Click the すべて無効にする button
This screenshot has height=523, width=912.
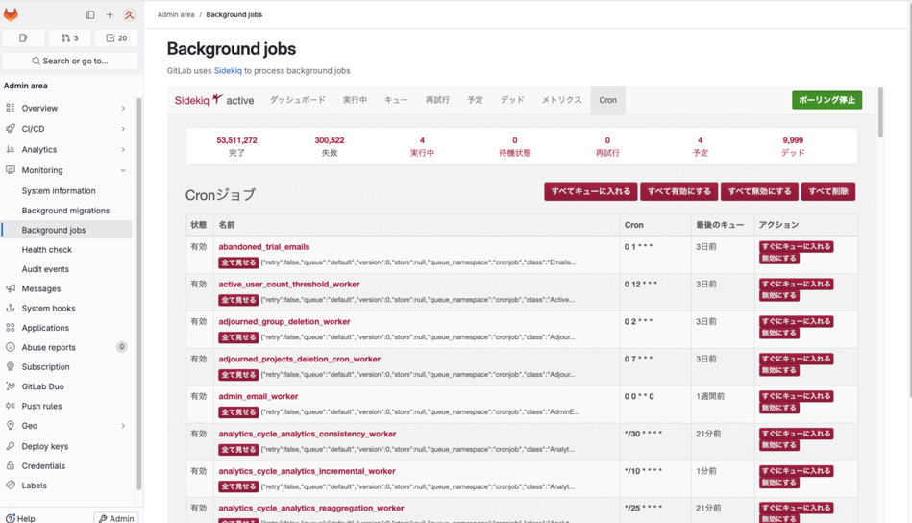[x=759, y=191]
